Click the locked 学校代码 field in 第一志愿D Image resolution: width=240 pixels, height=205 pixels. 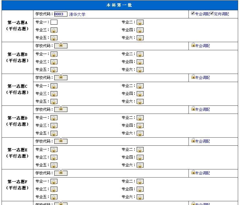[61, 110]
